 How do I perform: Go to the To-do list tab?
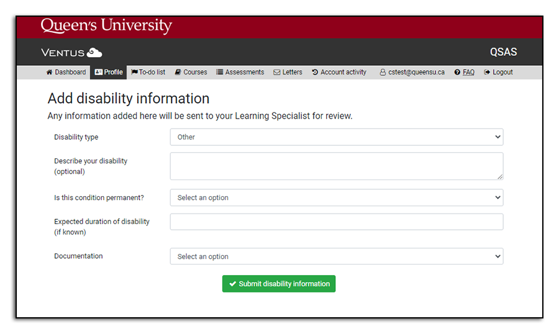point(148,72)
